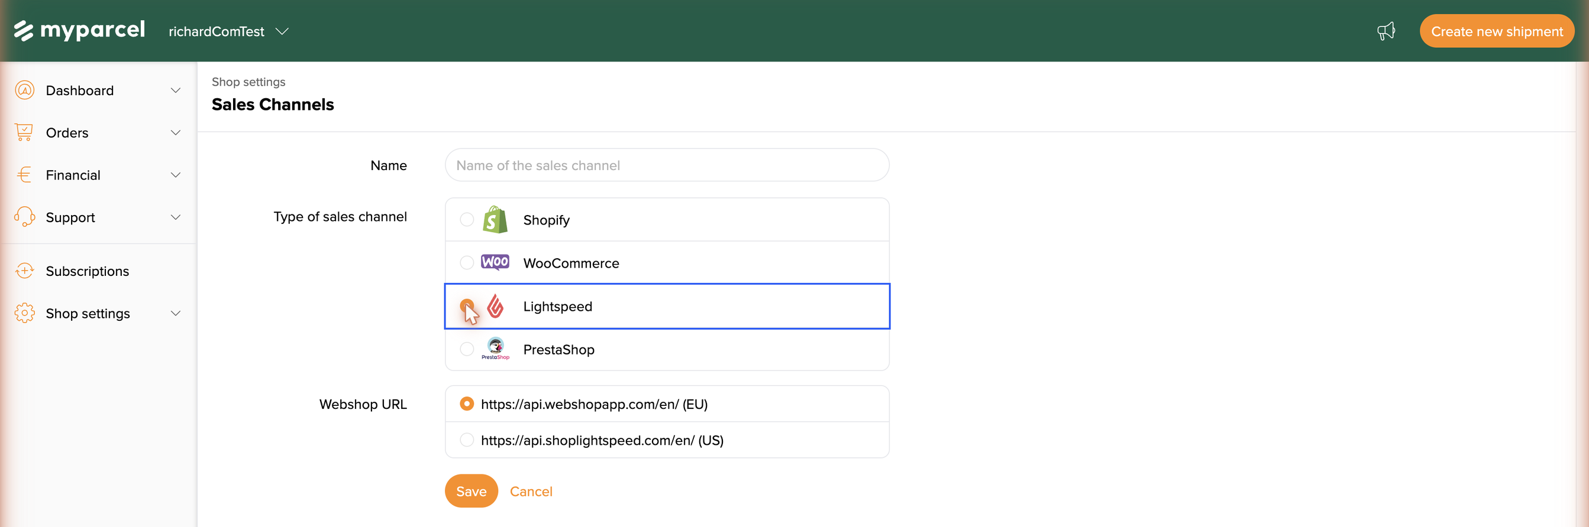Save the sales channel

pyautogui.click(x=471, y=491)
